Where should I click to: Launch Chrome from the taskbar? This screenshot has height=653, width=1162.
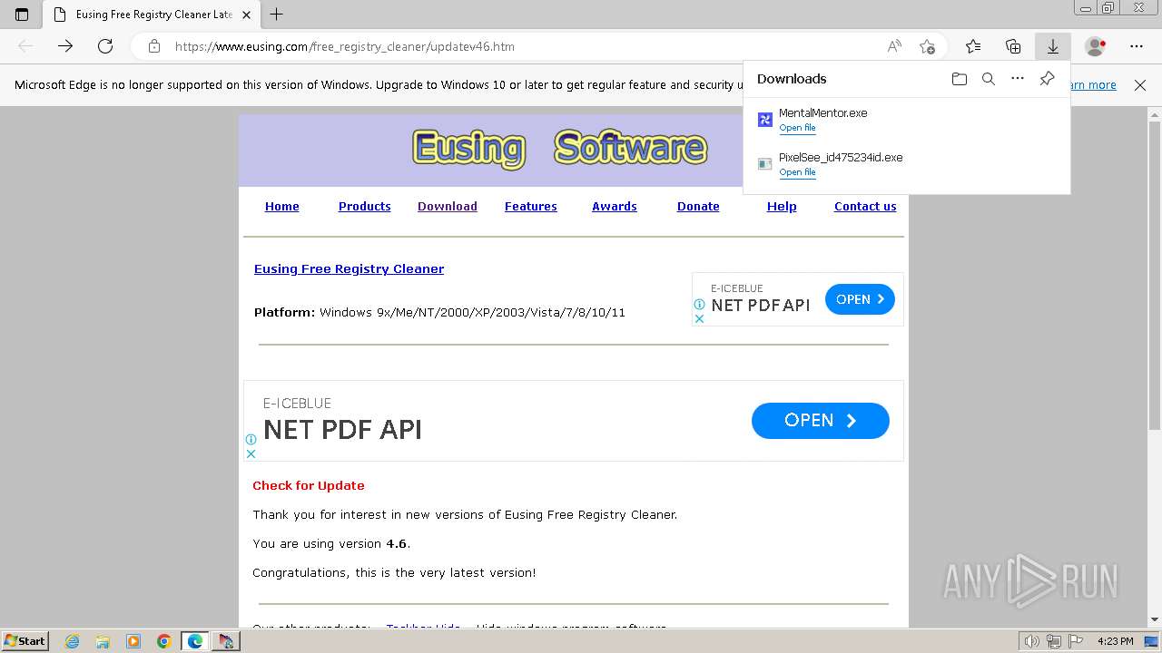pos(163,641)
